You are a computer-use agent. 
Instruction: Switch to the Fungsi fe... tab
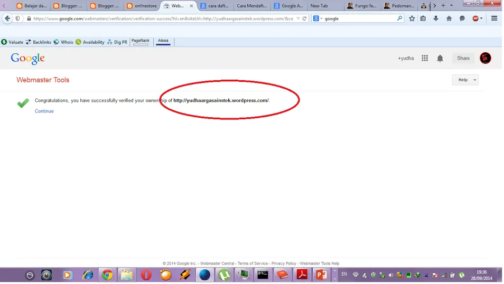(361, 6)
